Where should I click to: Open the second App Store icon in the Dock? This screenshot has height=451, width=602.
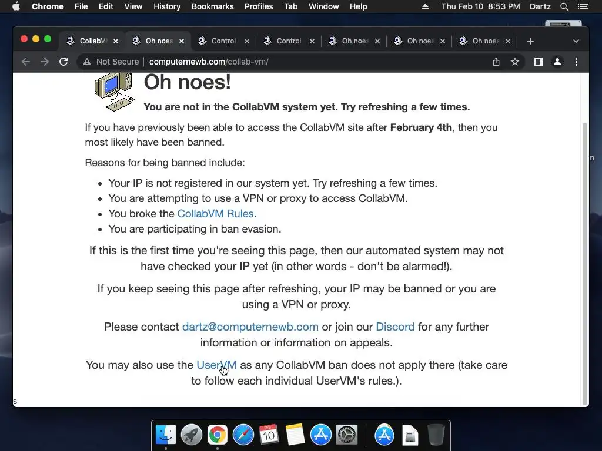coord(384,435)
